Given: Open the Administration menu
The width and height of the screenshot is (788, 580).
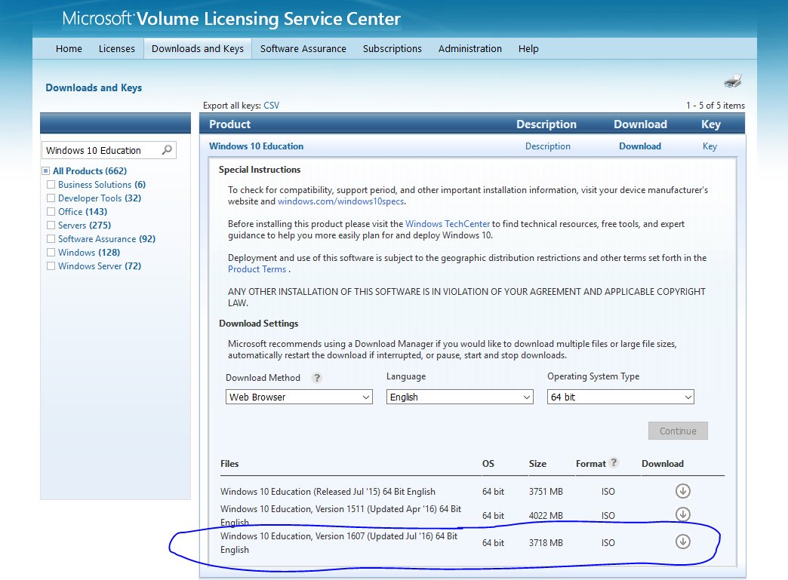Looking at the screenshot, I should point(470,49).
